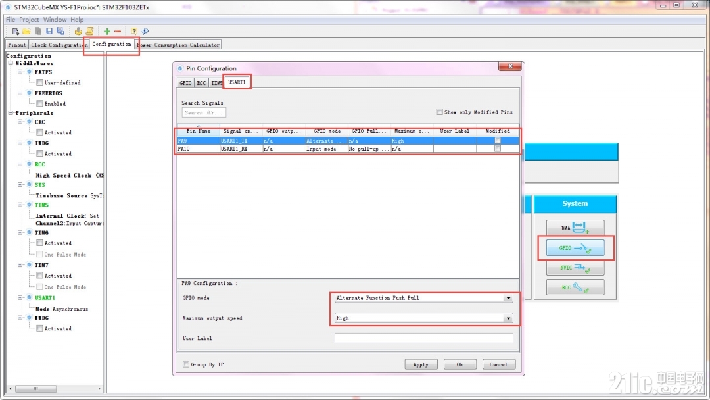Screen dimensions: 710x400
Task: Open the RCC settings in System panel
Action: 575,287
